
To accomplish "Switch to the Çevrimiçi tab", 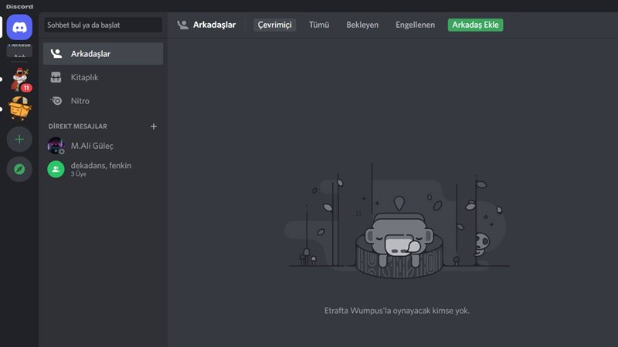I will click(275, 25).
